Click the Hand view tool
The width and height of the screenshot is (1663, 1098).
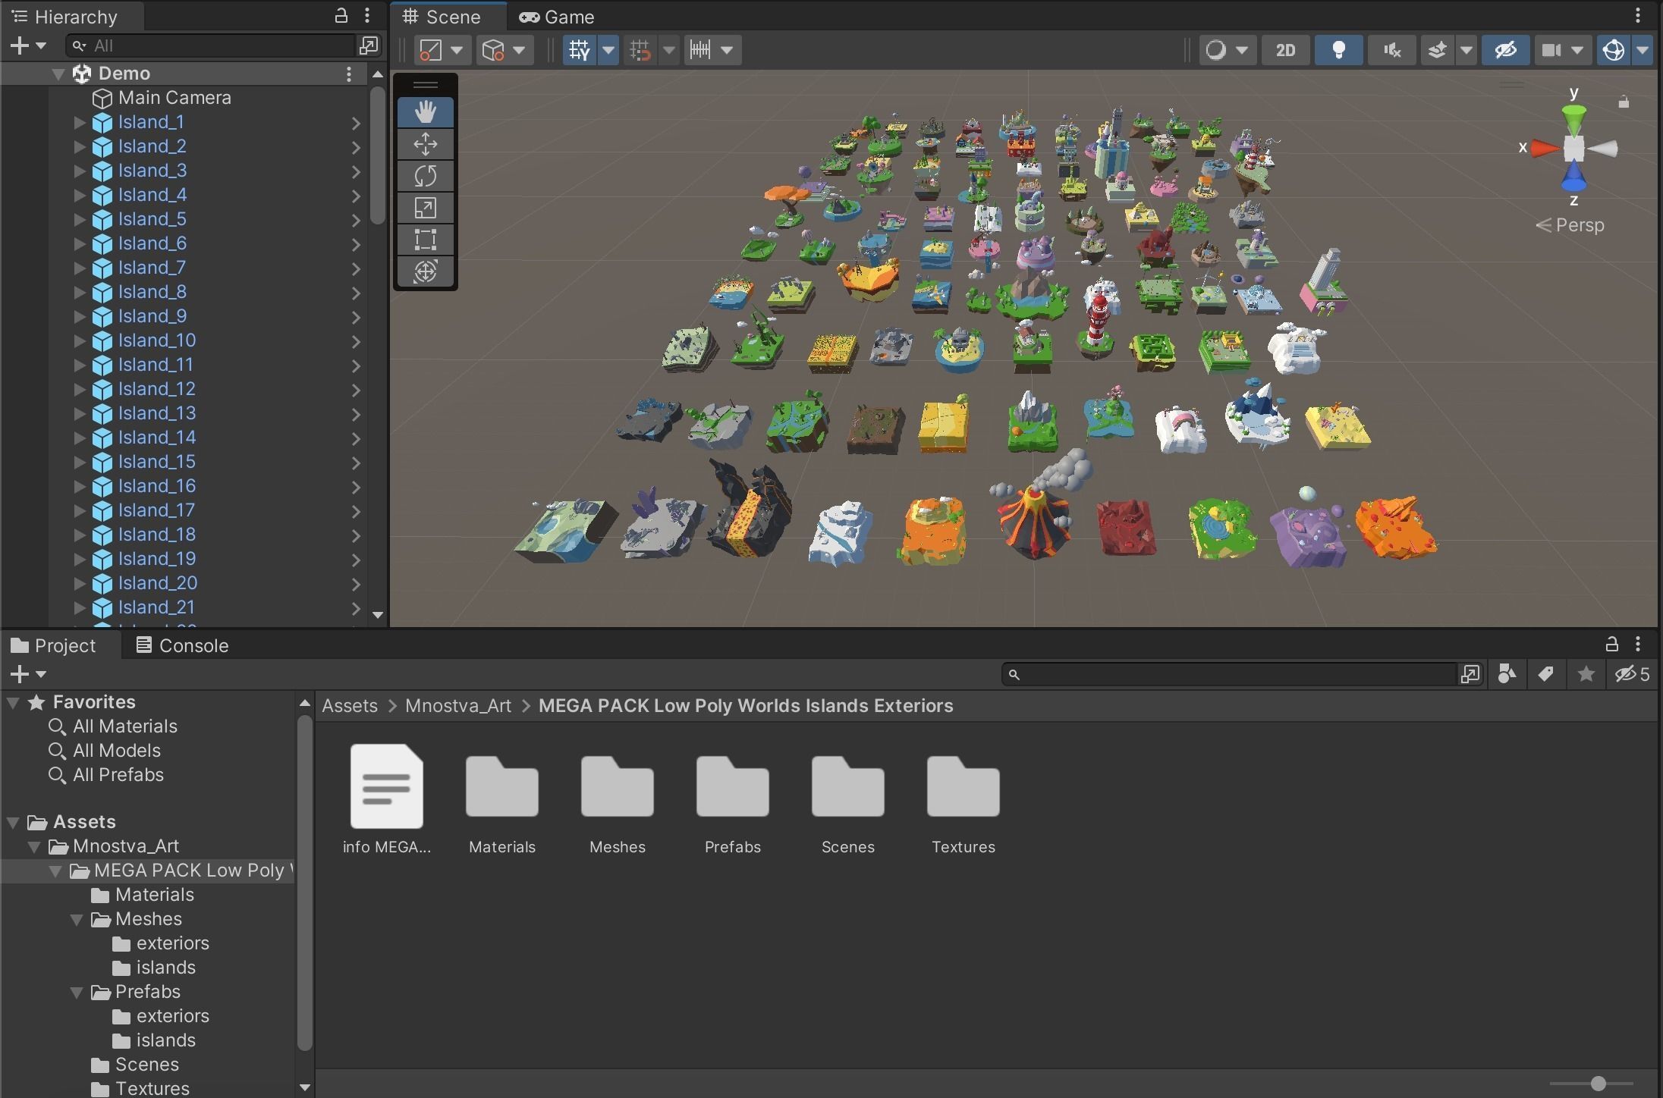point(425,112)
